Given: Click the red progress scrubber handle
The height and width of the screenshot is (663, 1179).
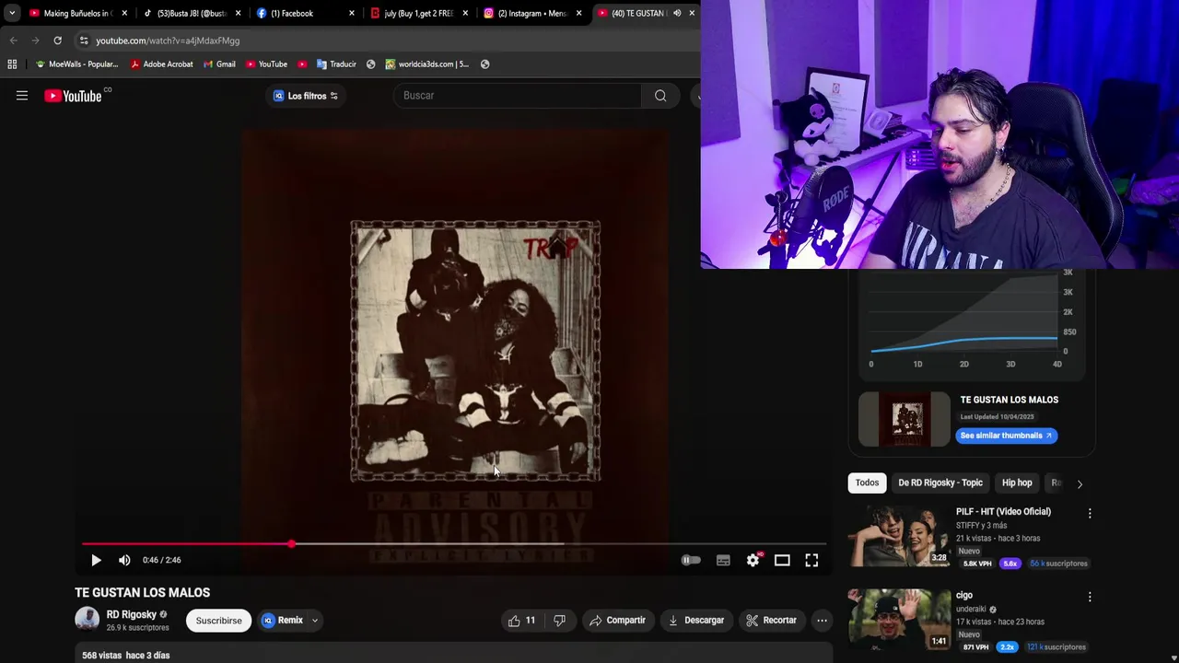Looking at the screenshot, I should (291, 544).
